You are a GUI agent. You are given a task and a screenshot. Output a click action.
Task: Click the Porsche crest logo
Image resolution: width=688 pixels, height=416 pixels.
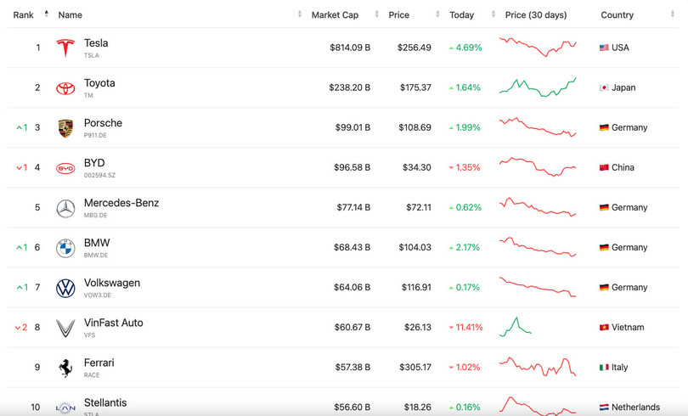point(65,128)
